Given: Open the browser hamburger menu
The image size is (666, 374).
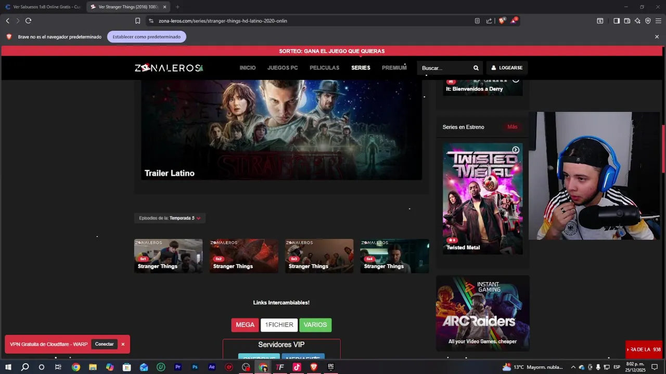Looking at the screenshot, I should 658,21.
